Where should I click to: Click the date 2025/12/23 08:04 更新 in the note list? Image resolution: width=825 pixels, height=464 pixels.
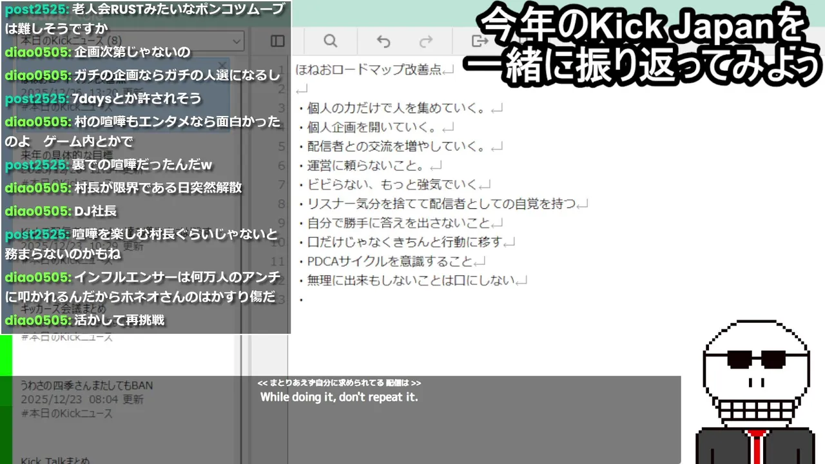click(82, 400)
